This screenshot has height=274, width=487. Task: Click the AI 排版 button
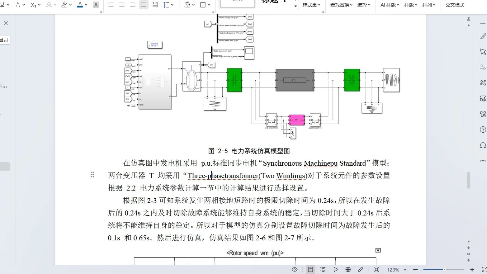388,5
